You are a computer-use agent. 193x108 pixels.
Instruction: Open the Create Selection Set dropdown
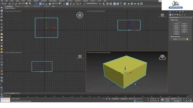pos(92,4)
